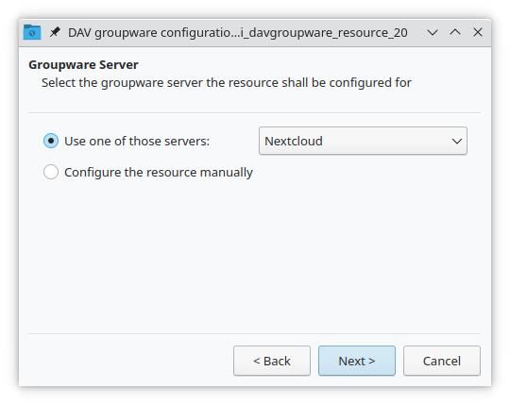This screenshot has height=405, width=510.
Task: Close the DAV groupware configuration window
Action: click(478, 32)
